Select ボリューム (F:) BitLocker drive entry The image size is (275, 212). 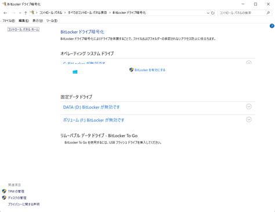93,120
